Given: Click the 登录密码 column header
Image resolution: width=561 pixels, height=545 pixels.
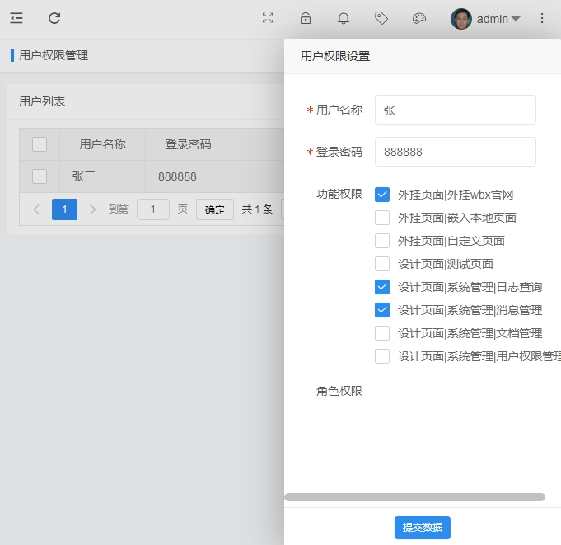Looking at the screenshot, I should coord(188,144).
